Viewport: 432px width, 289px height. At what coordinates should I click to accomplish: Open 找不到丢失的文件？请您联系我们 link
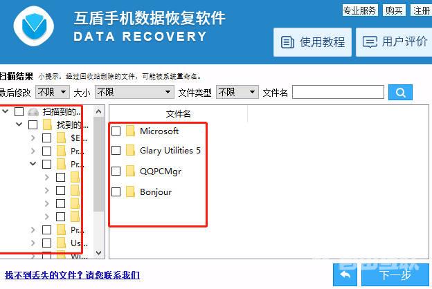click(x=72, y=275)
